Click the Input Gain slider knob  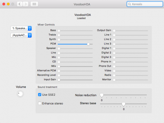(59, 80)
